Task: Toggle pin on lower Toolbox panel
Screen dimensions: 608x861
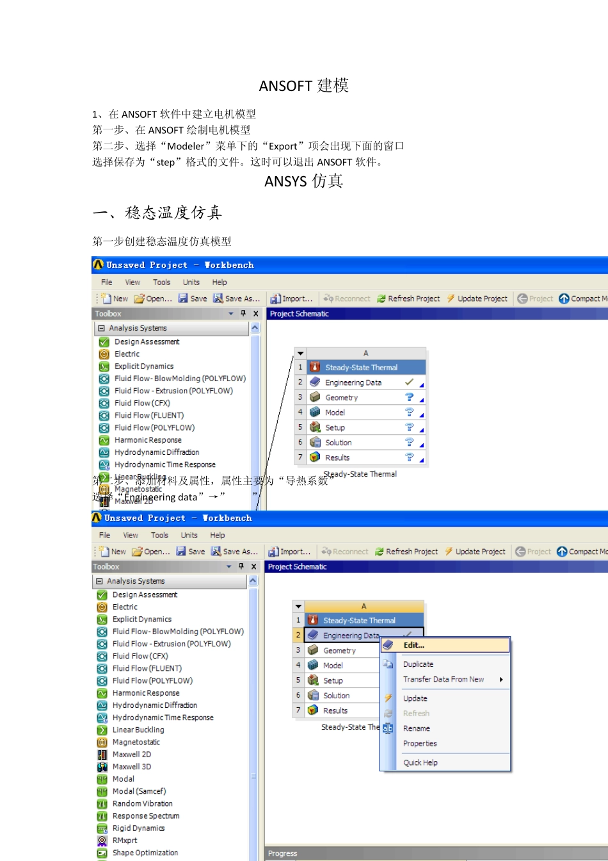Action: 241,566
